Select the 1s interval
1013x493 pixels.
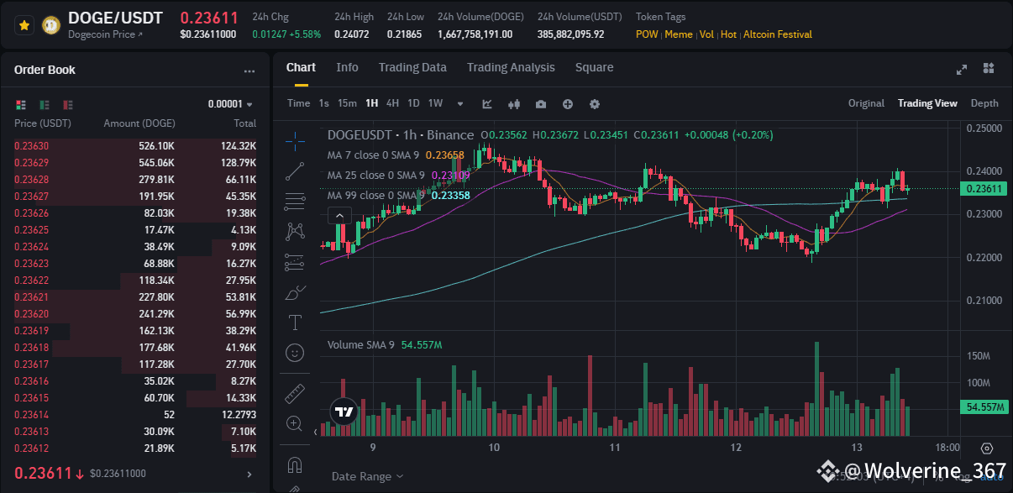[323, 103]
